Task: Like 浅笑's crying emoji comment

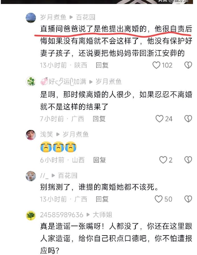Action: pyautogui.click(x=163, y=160)
